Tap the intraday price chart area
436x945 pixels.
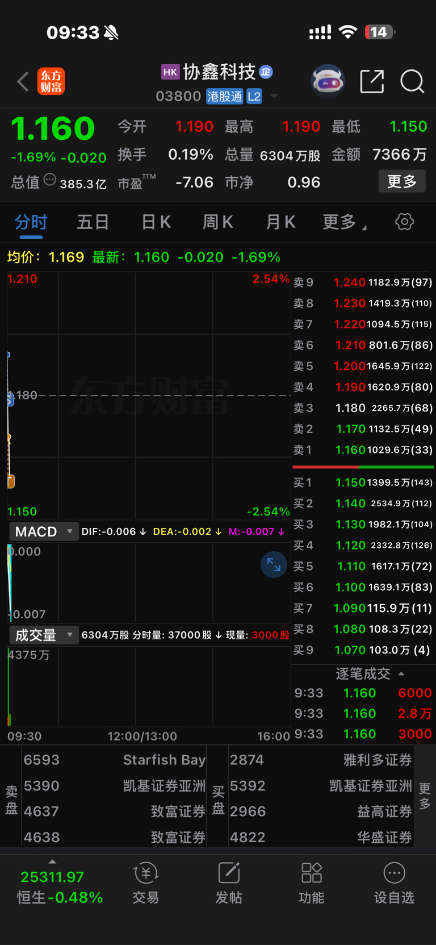(x=149, y=396)
